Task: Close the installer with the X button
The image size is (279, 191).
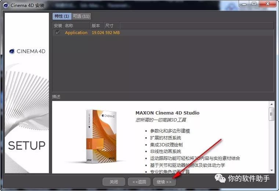Action: (x=268, y=4)
